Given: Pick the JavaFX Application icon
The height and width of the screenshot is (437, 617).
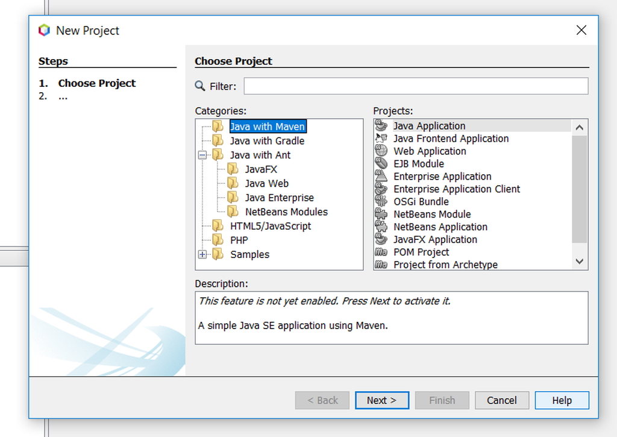Looking at the screenshot, I should [380, 239].
